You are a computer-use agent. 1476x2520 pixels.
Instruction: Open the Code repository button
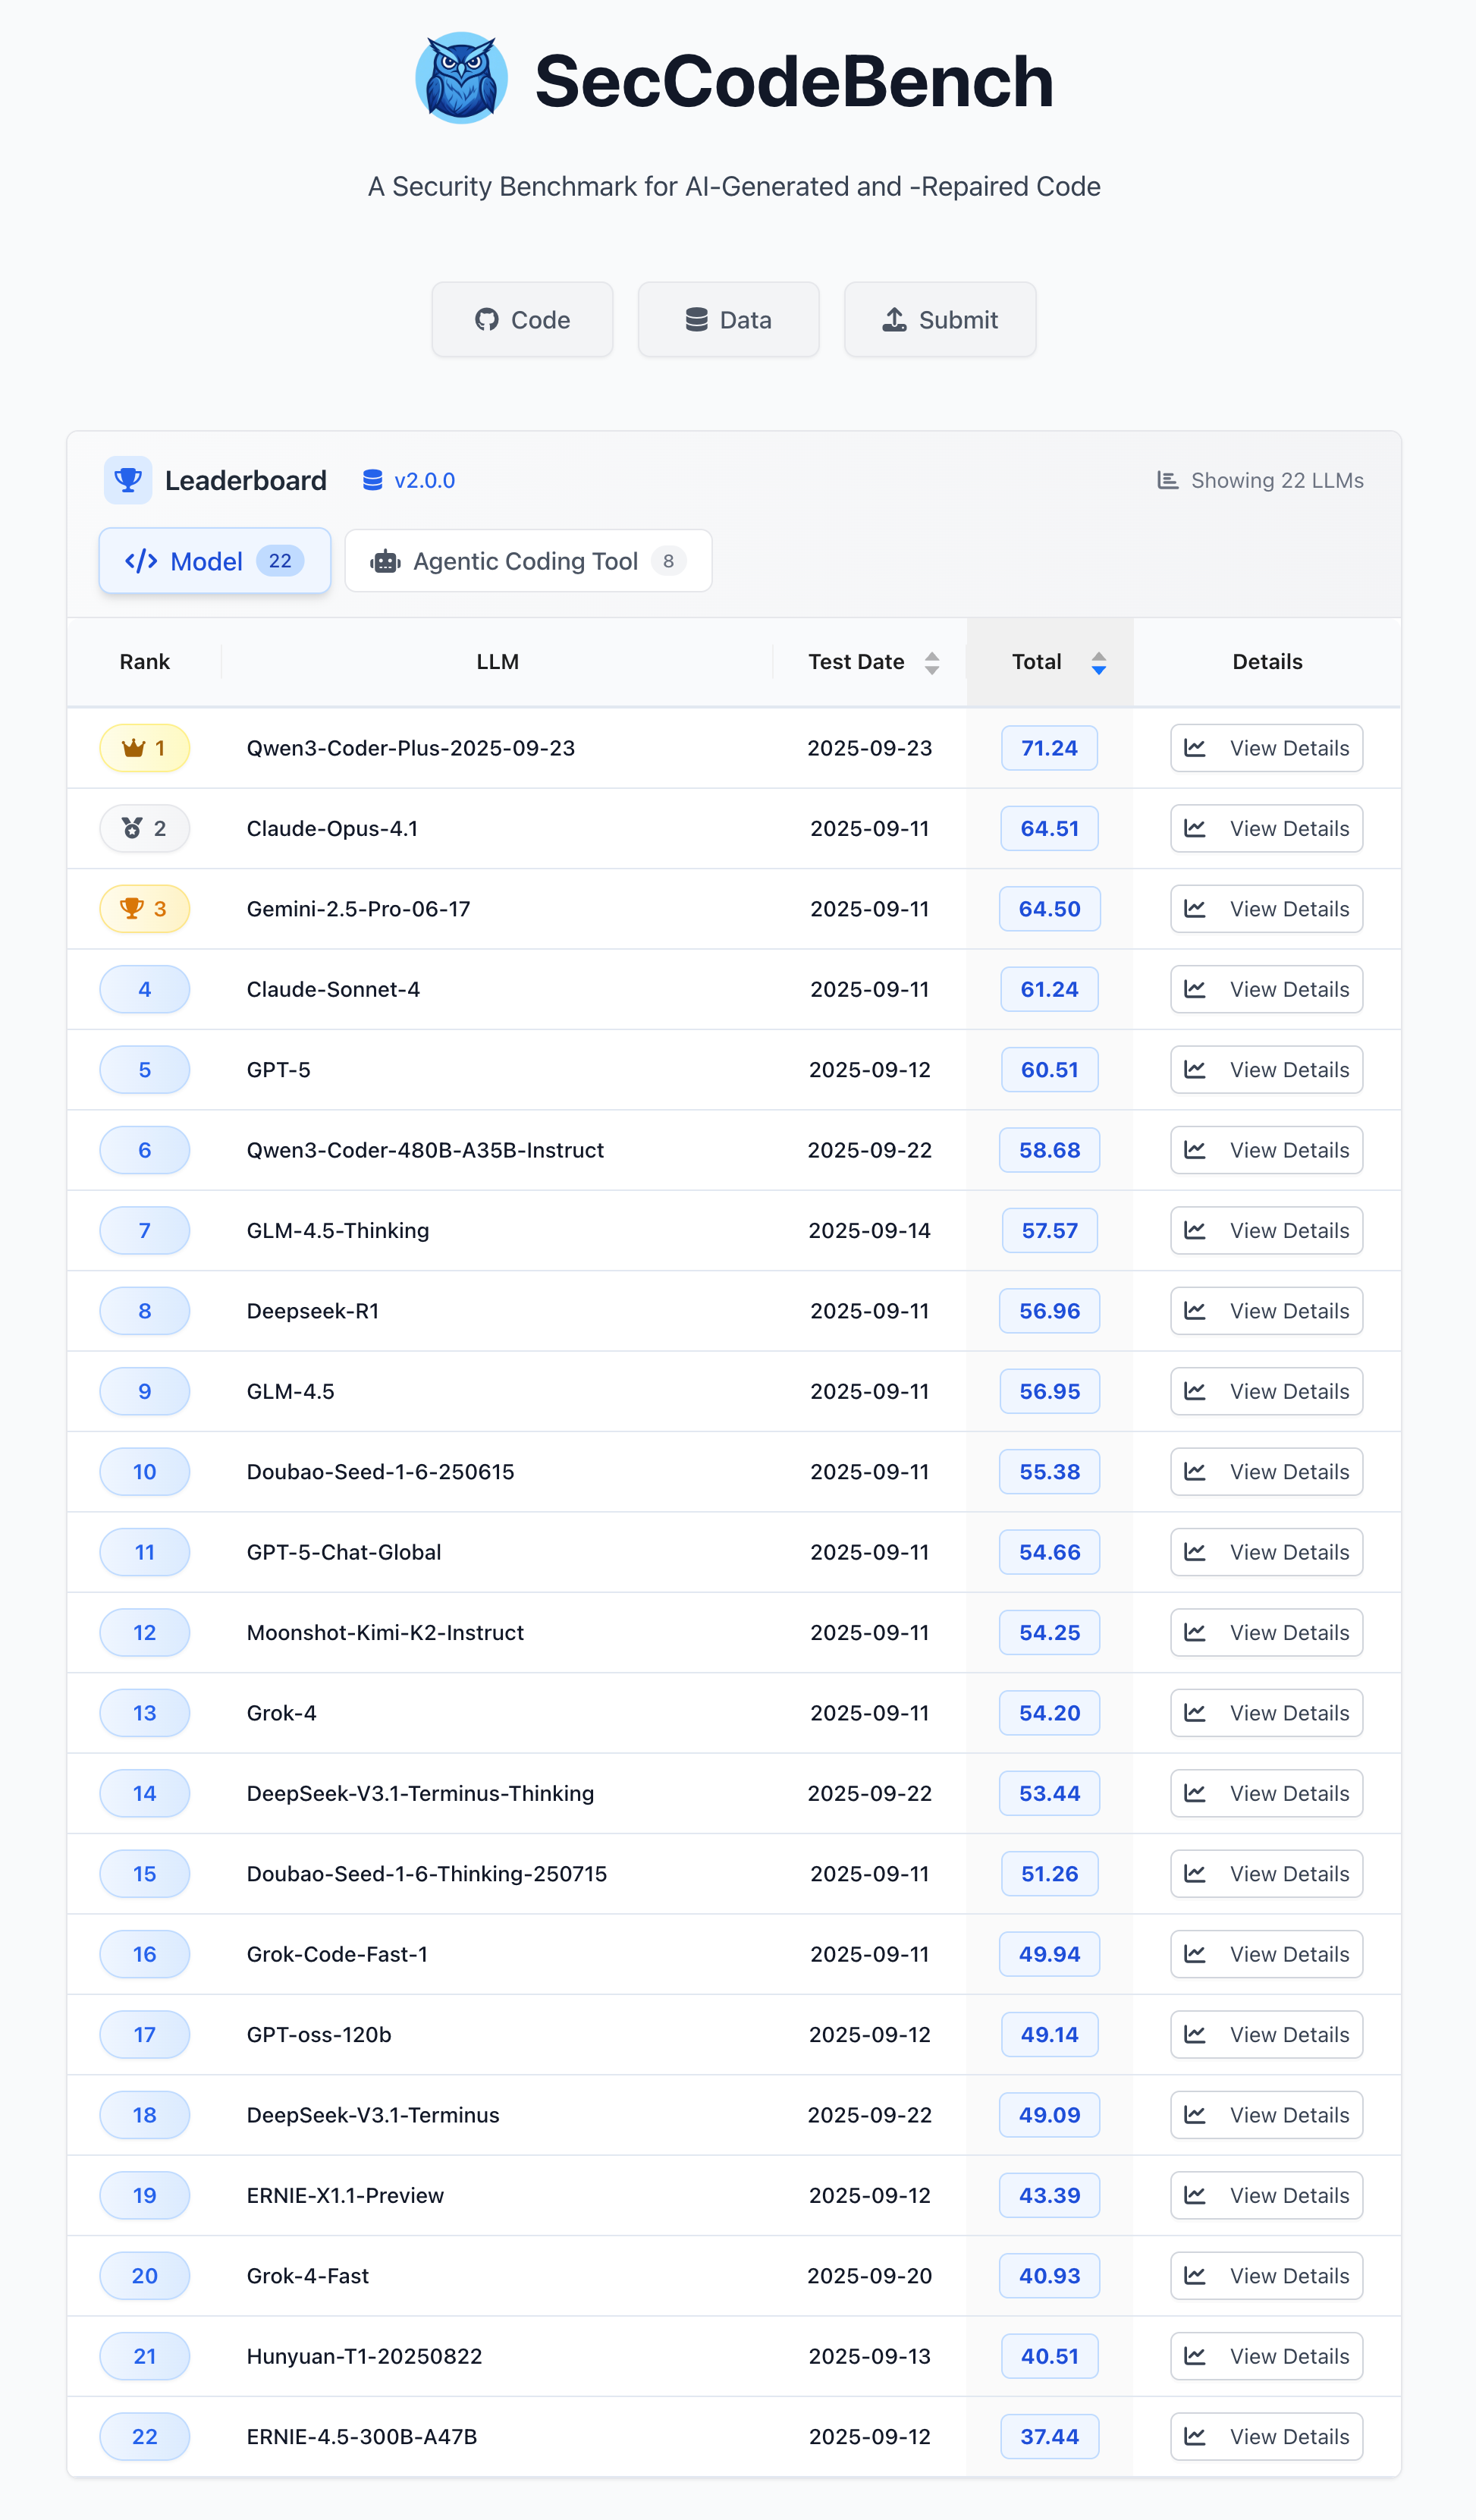522,320
